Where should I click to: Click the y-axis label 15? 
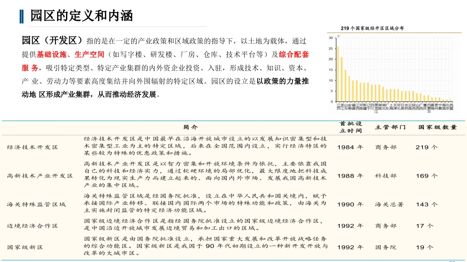point(331,70)
